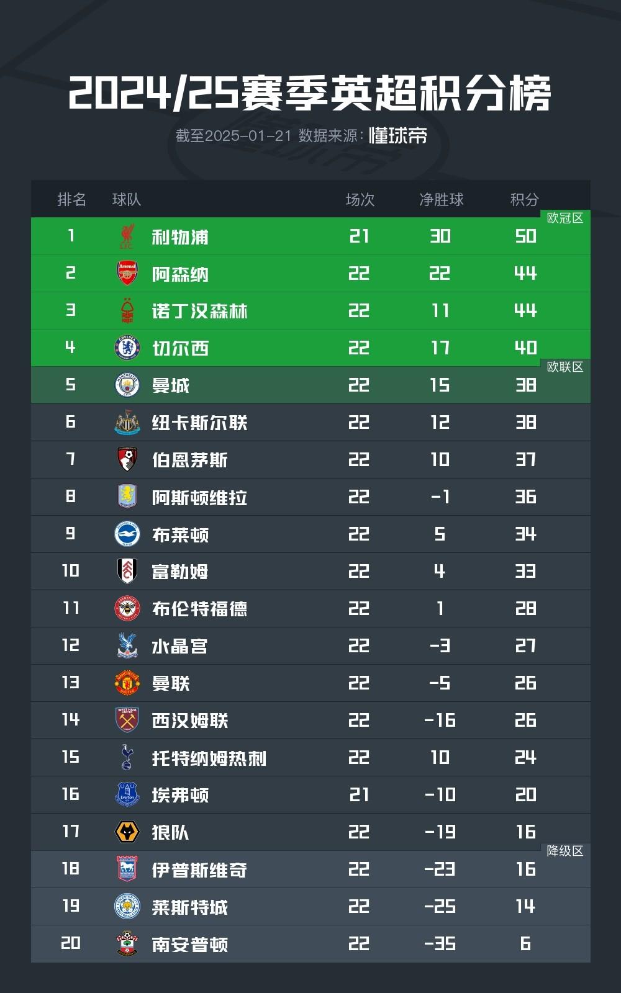Click the 欧冠区 zone label

pos(564,218)
